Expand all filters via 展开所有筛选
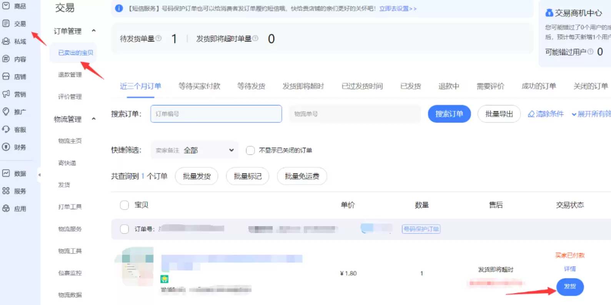This screenshot has height=305, width=611. point(591,114)
